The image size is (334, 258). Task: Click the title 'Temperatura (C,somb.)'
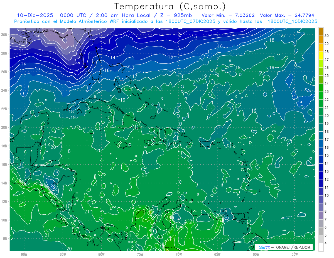pos(170,7)
